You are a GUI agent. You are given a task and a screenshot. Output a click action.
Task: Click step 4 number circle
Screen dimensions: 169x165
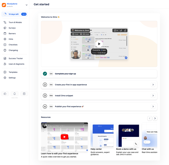(x=45, y=107)
